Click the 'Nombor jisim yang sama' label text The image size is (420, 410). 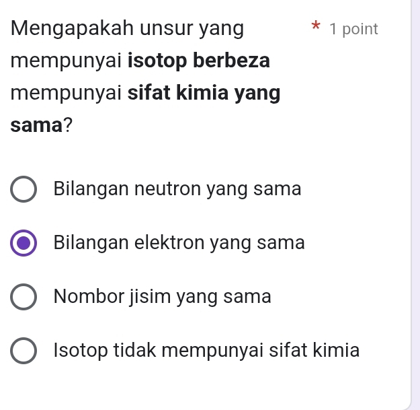tap(163, 297)
